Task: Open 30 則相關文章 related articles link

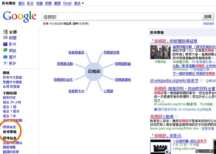Action: click(x=203, y=62)
